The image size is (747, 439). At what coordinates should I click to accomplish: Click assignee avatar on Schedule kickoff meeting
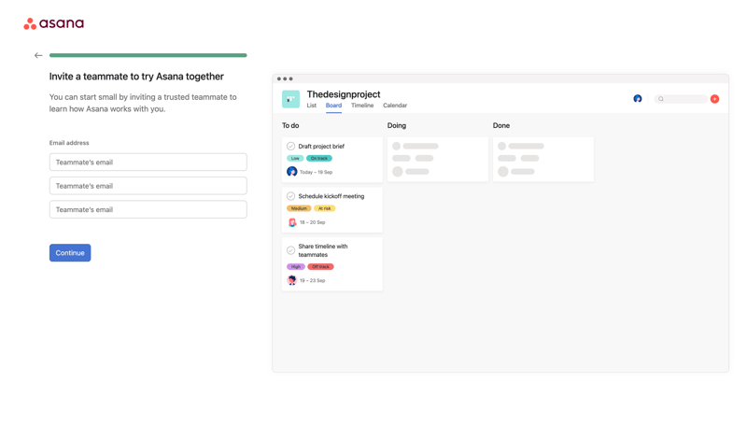coord(292,222)
